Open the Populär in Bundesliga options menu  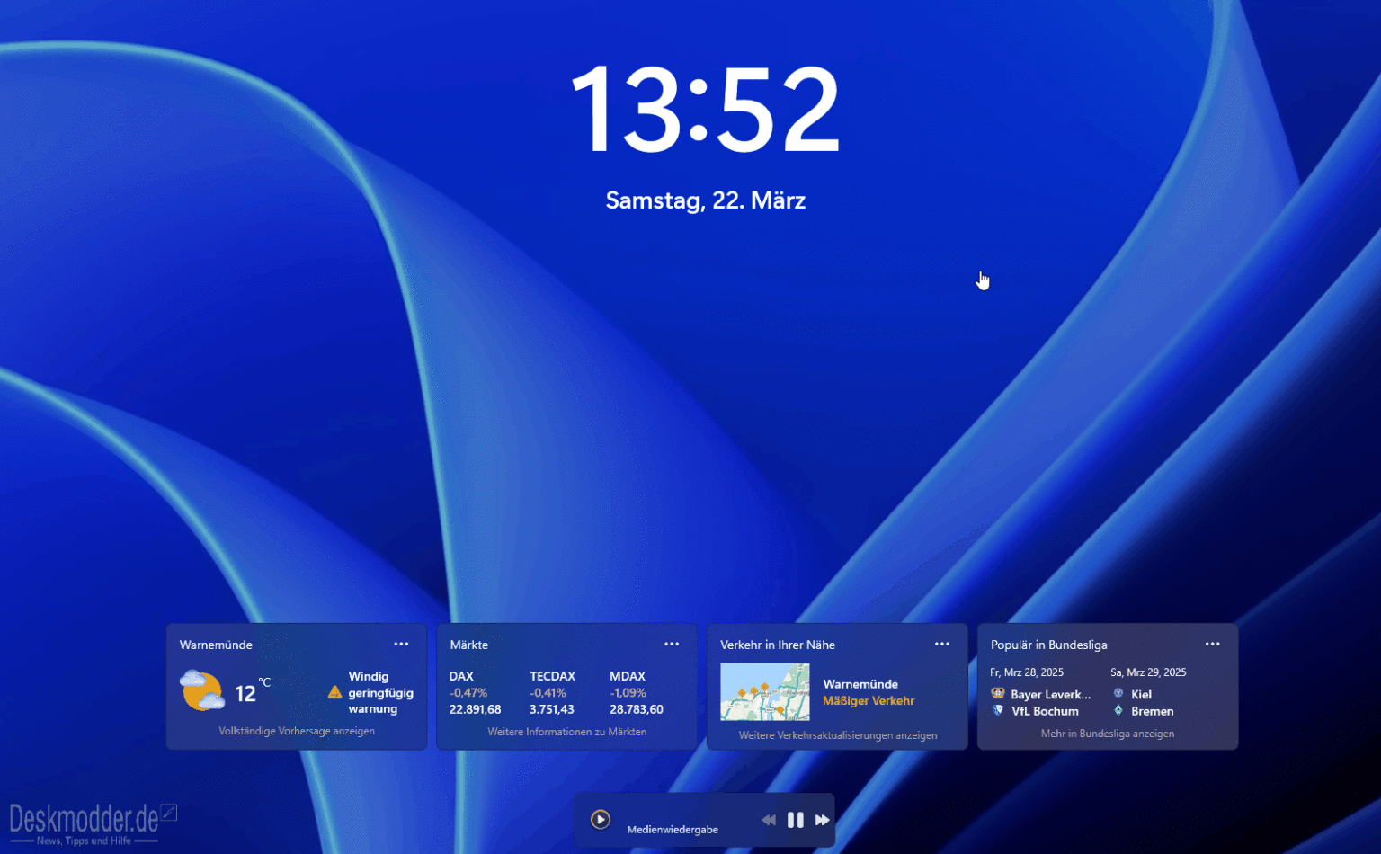tap(1213, 644)
